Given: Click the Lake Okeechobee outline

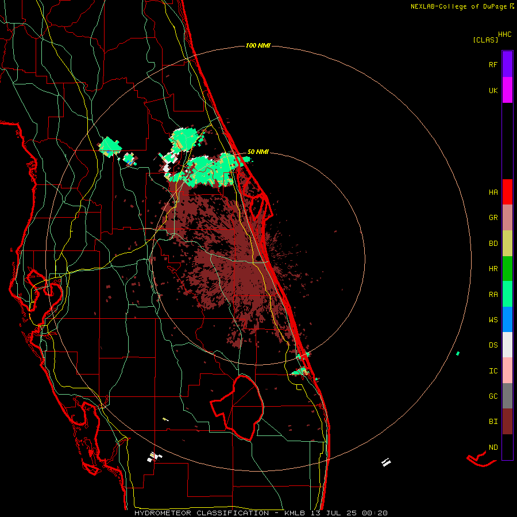Looking at the screenshot, I should point(237,407).
